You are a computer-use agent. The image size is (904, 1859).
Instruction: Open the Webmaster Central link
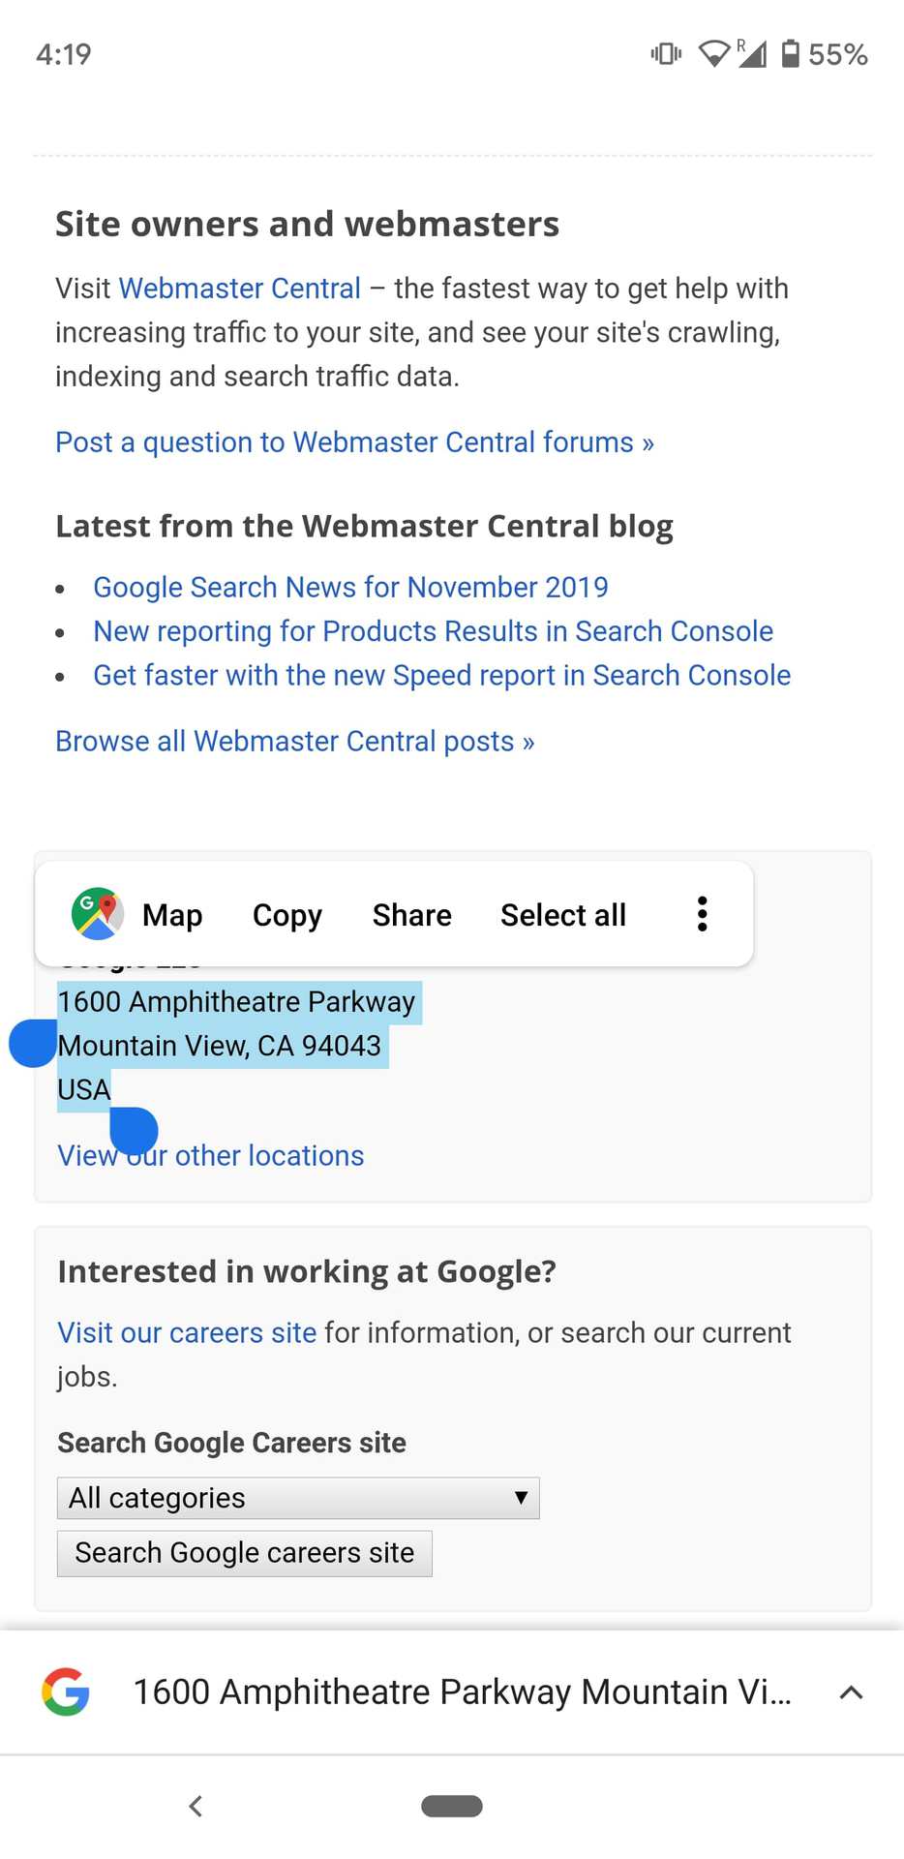pos(240,289)
